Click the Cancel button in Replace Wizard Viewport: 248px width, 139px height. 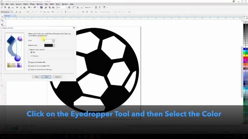[57, 77]
